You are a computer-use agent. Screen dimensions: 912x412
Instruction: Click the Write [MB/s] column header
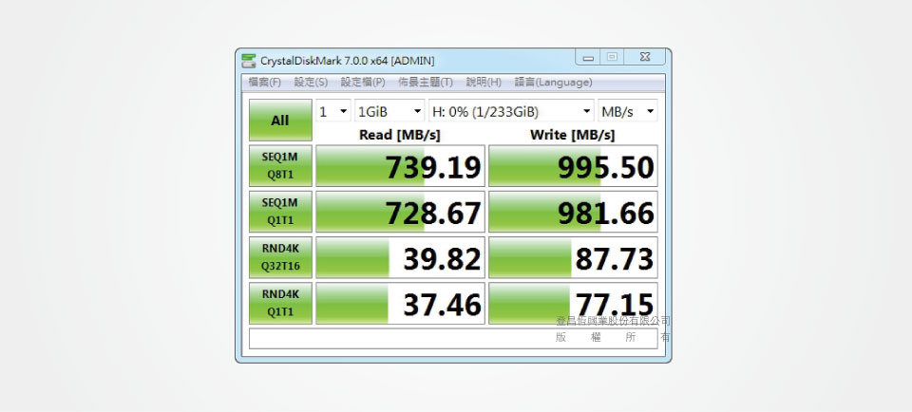click(572, 135)
